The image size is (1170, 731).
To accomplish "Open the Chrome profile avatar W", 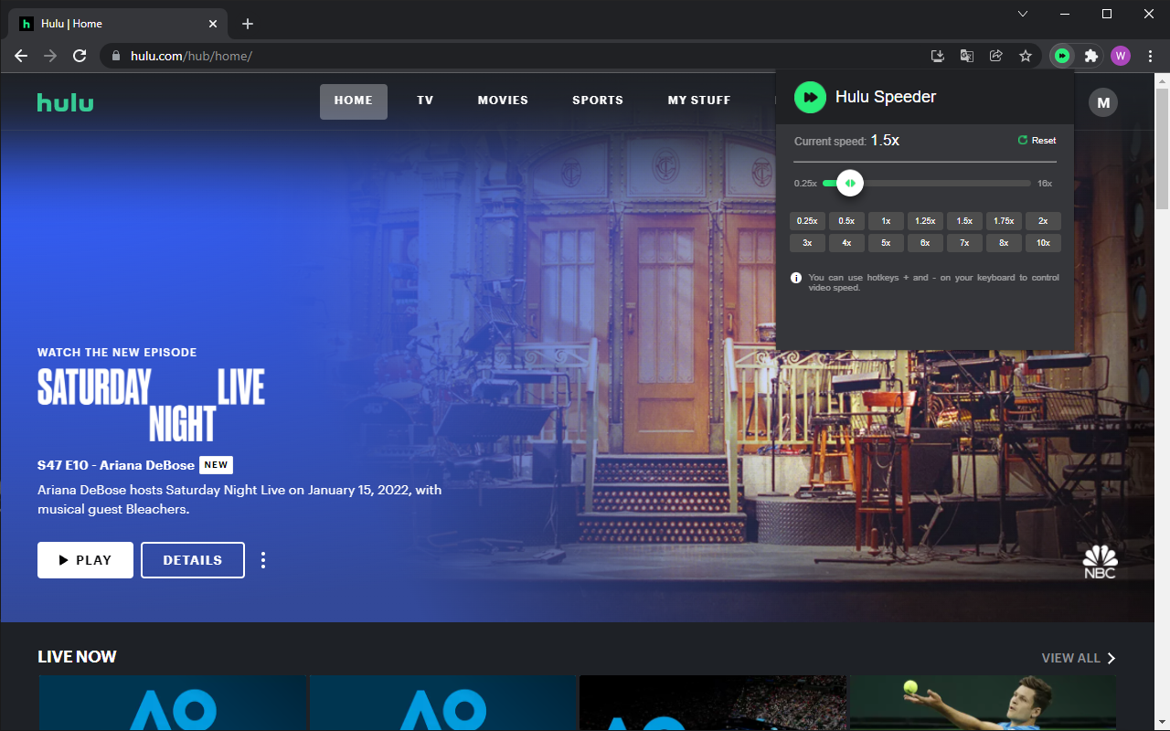I will coord(1121,56).
